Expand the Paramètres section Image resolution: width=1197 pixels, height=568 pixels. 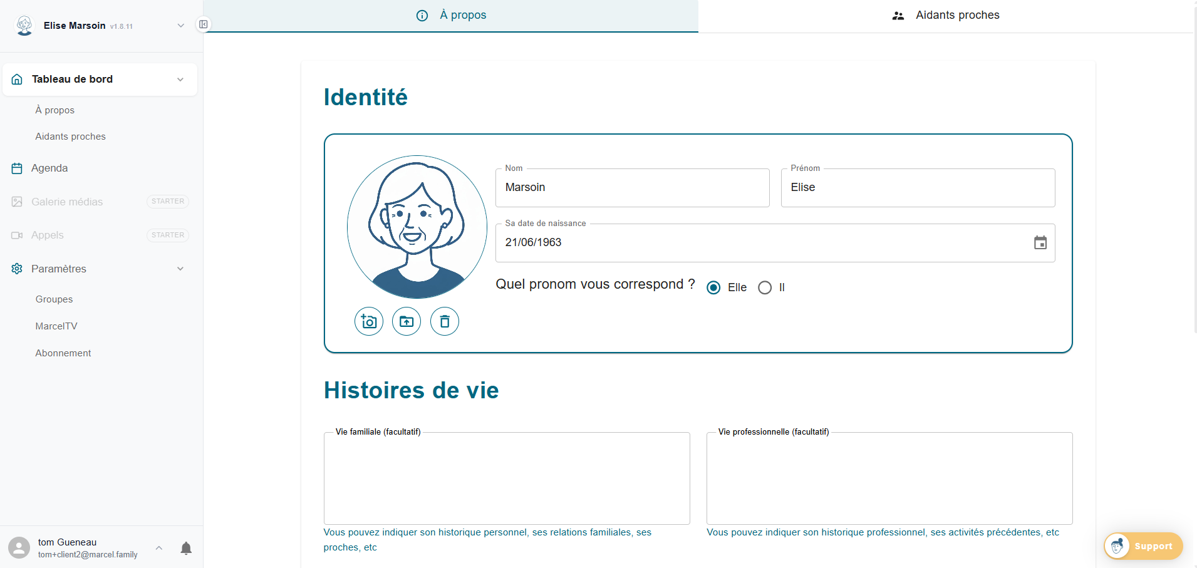[x=180, y=269]
